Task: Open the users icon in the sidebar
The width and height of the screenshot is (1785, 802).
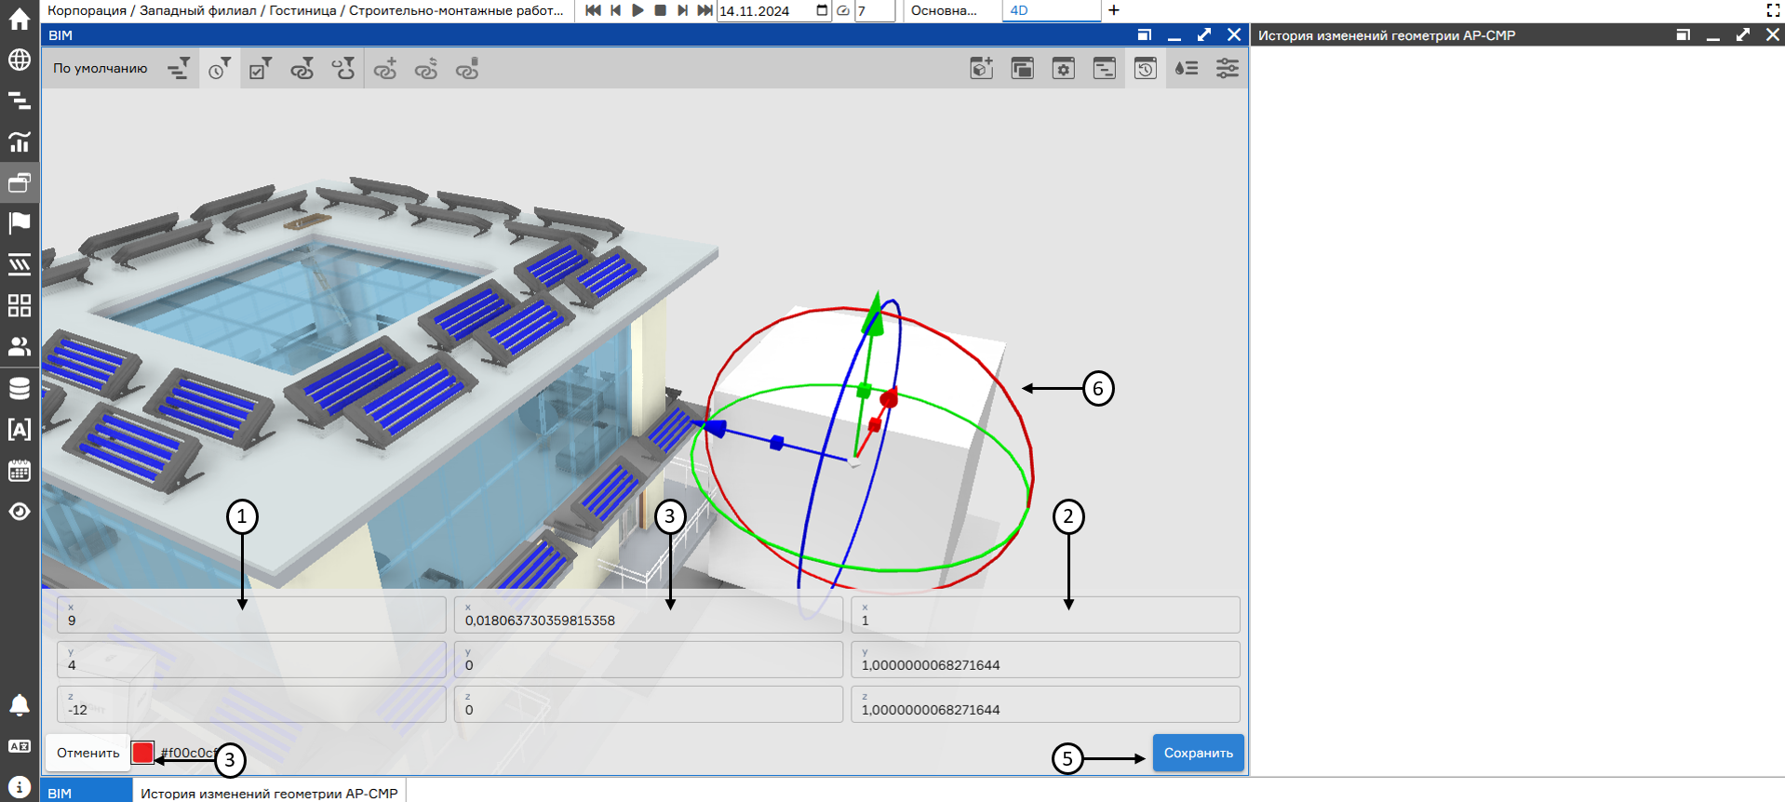Action: pyautogui.click(x=20, y=346)
